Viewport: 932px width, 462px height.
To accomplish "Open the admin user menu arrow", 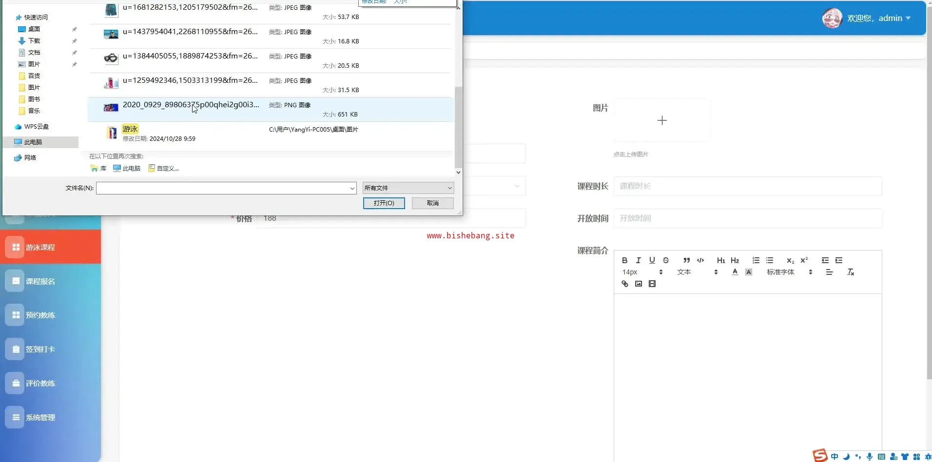I will coord(908,18).
